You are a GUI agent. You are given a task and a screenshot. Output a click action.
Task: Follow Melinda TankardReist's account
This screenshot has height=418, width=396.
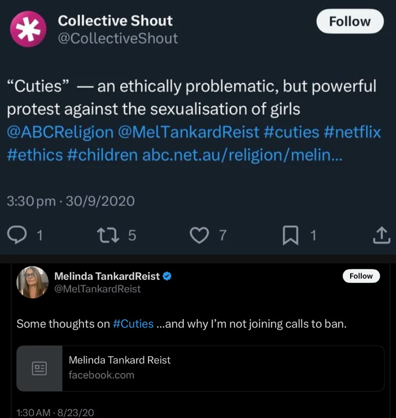tap(361, 276)
